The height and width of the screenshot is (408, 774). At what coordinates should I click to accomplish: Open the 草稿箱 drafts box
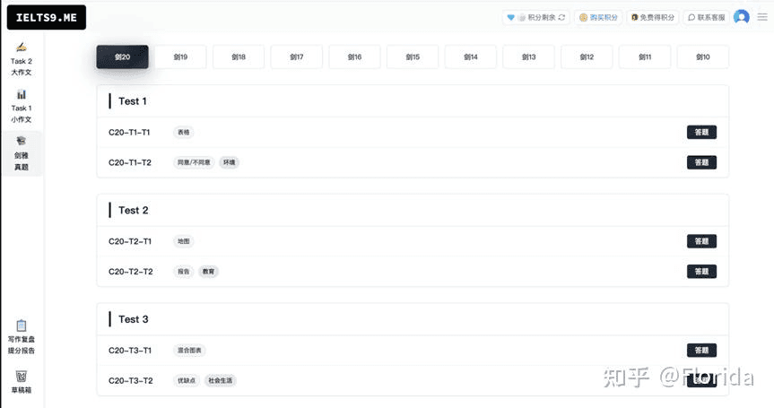click(21, 382)
